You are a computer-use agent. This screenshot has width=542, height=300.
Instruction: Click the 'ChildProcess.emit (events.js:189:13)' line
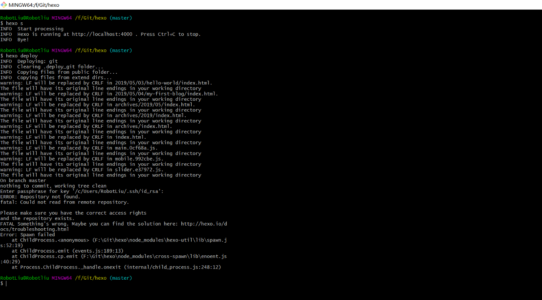pos(68,251)
